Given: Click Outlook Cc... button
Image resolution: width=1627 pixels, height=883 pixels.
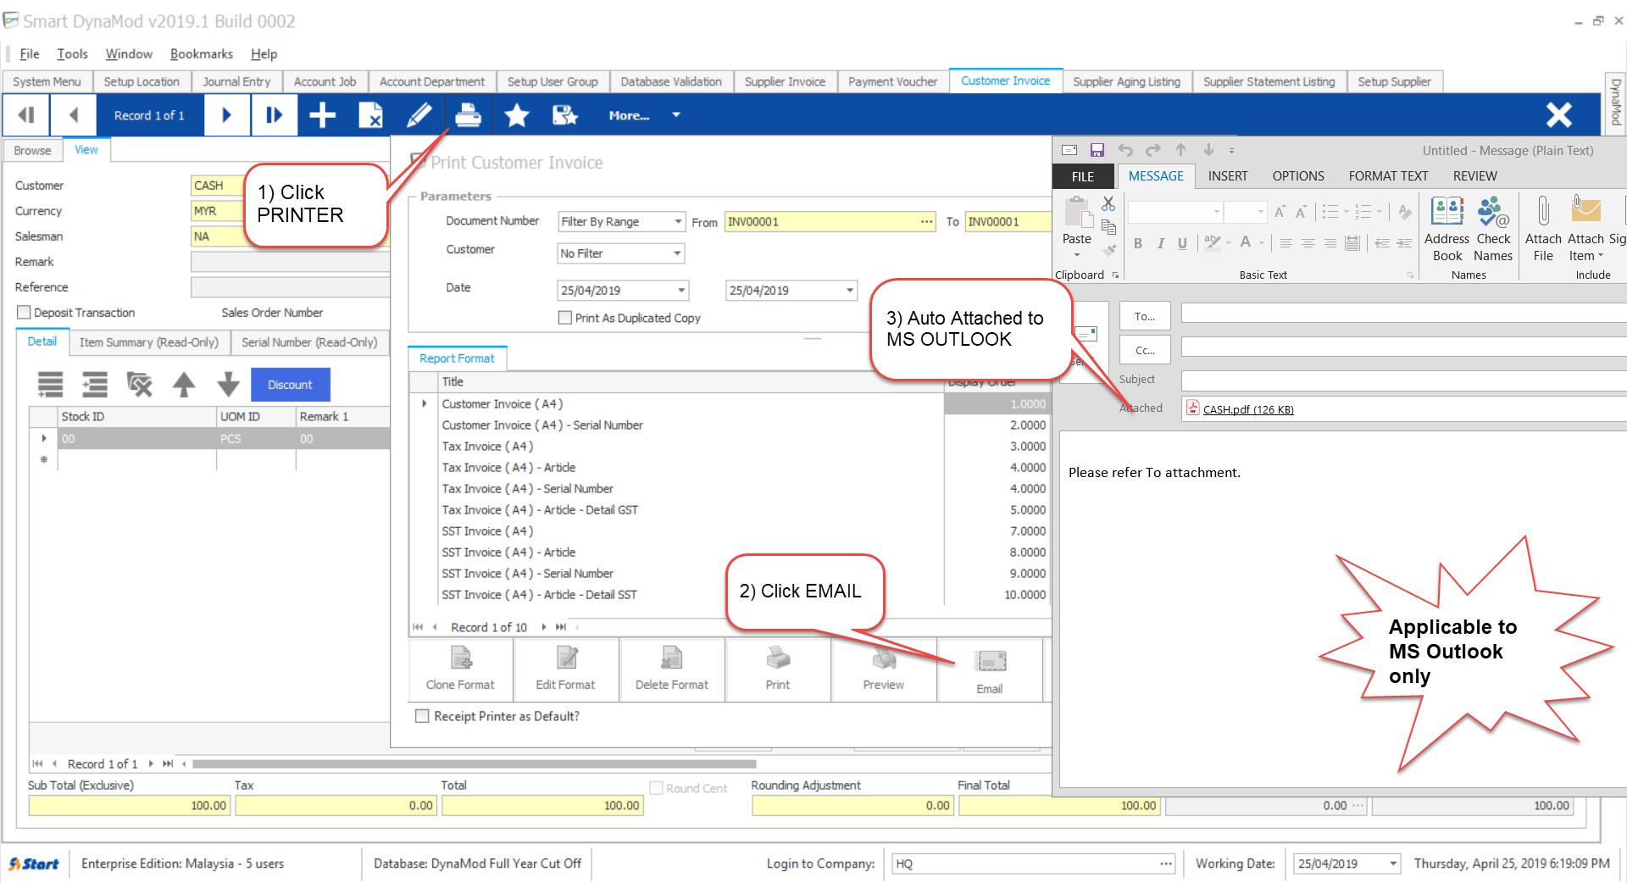Looking at the screenshot, I should [x=1145, y=350].
